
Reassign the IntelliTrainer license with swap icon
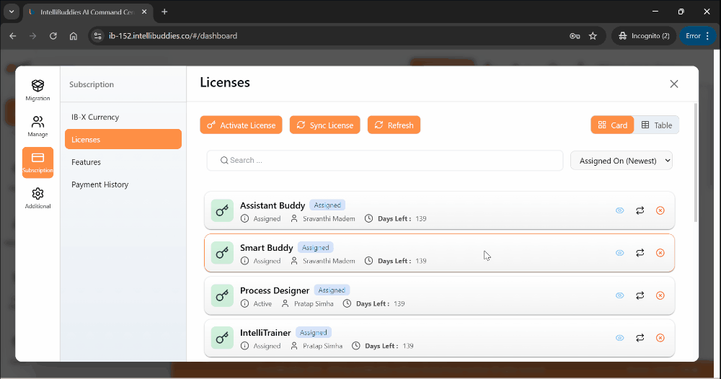tap(640, 338)
